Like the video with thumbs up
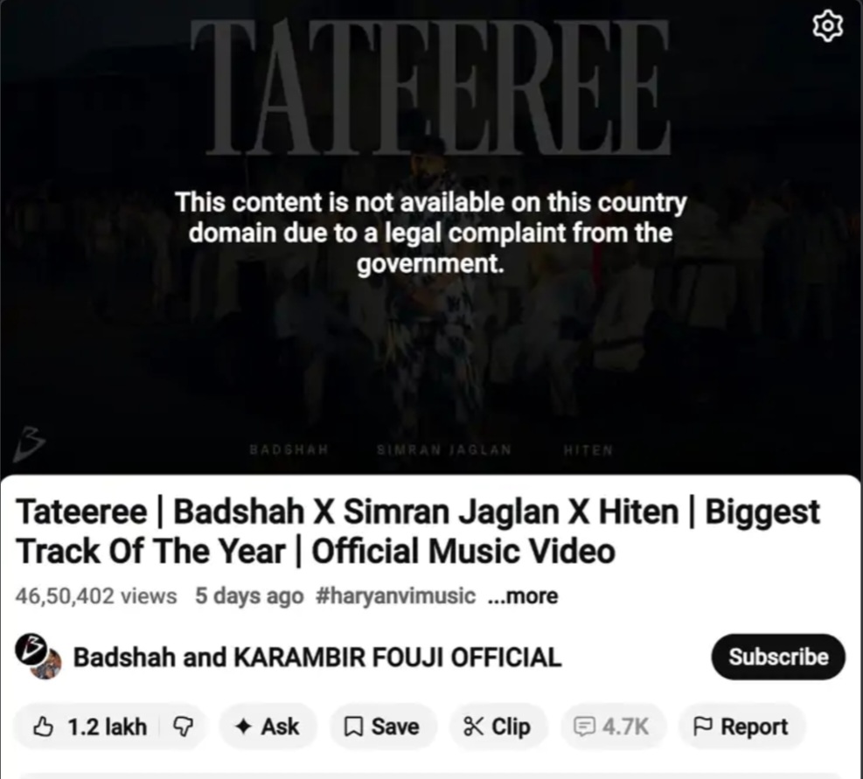The image size is (863, 779). [43, 727]
